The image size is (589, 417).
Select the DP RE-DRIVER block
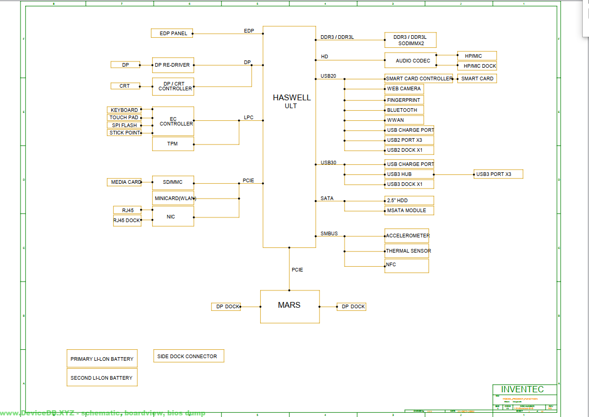pos(173,65)
